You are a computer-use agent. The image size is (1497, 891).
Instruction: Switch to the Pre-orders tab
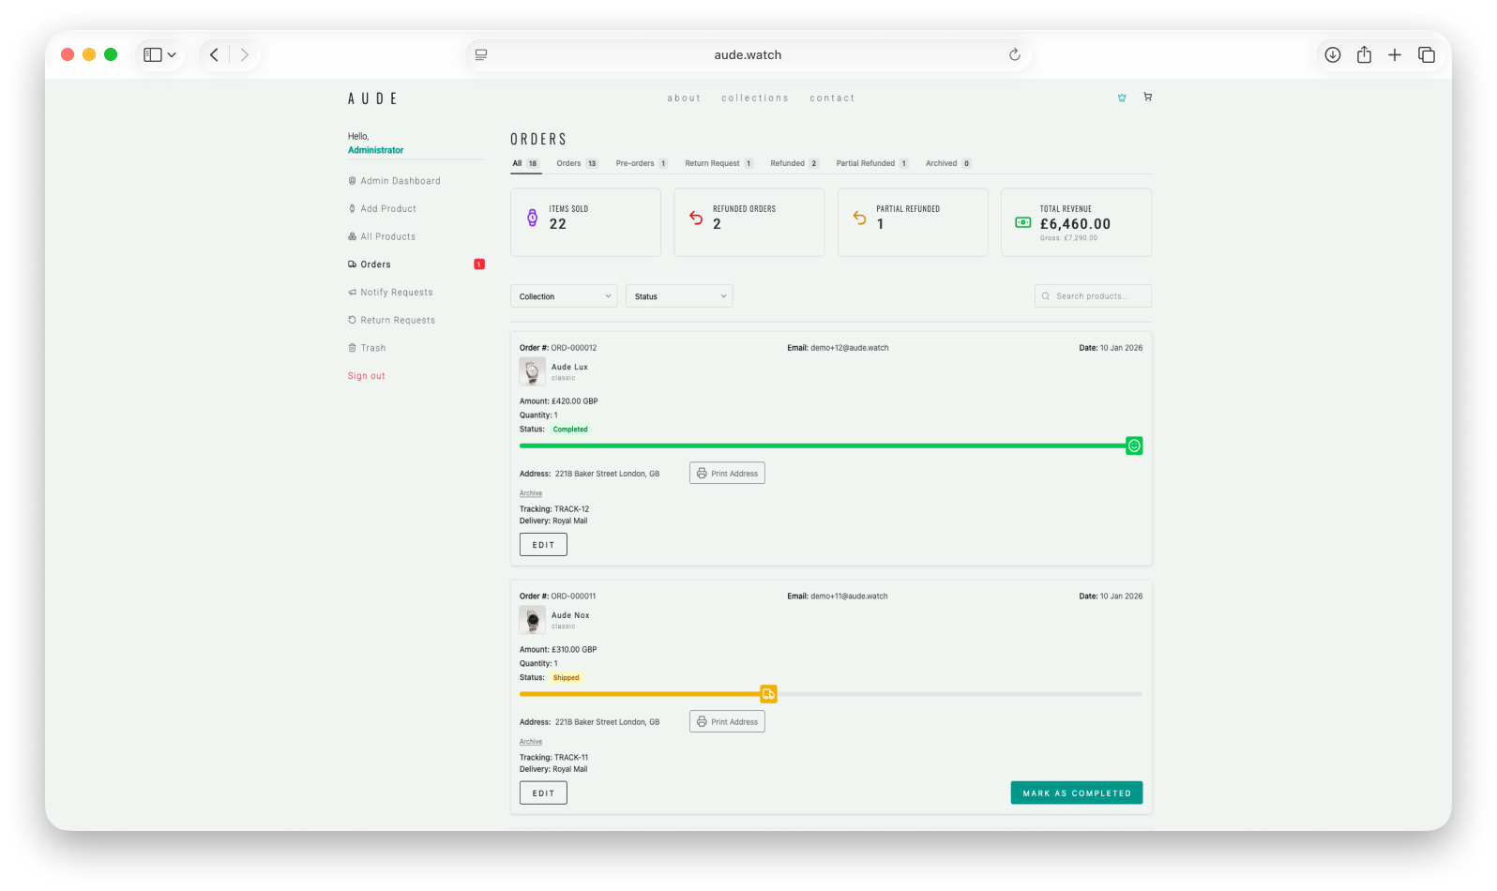pyautogui.click(x=642, y=163)
